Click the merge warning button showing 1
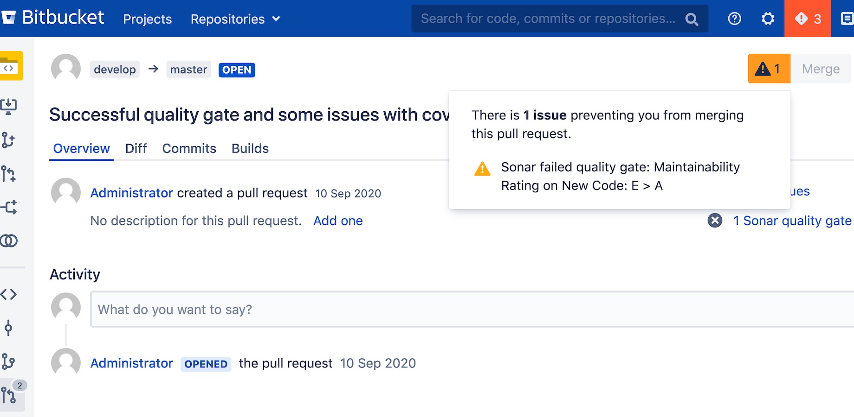 click(x=769, y=69)
